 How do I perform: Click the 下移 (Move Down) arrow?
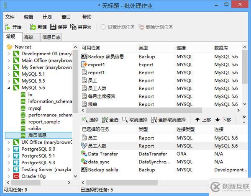(218, 119)
